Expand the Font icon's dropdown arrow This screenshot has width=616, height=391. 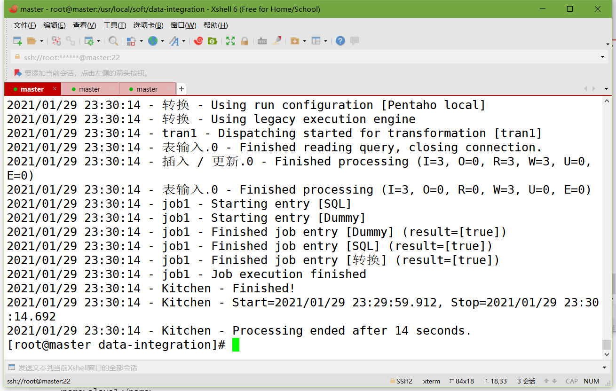[183, 41]
